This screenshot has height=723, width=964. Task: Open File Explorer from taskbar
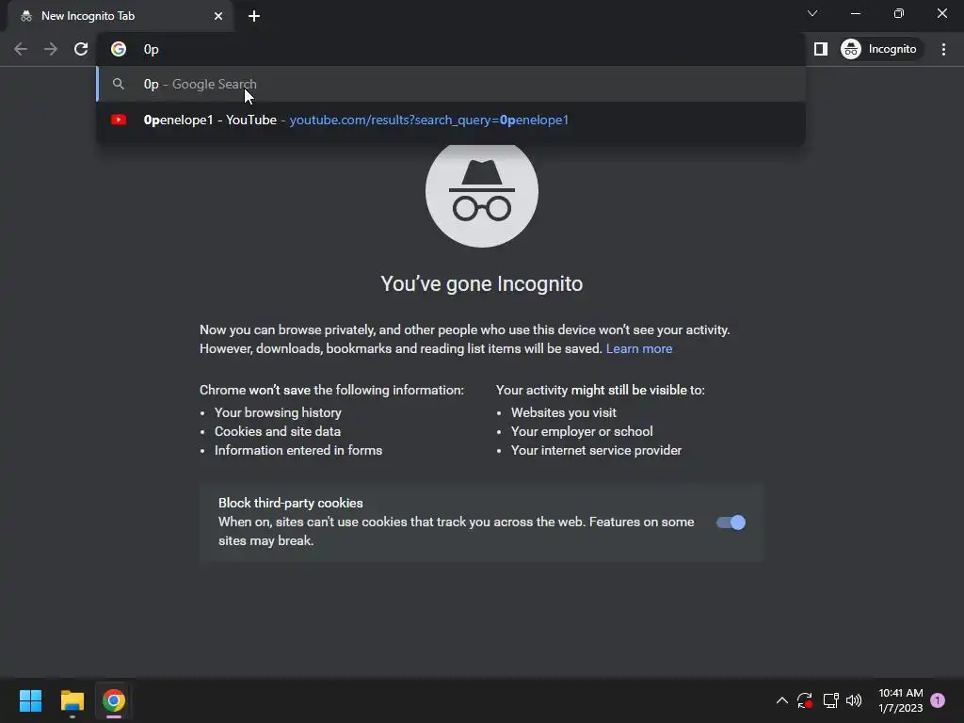(x=72, y=700)
